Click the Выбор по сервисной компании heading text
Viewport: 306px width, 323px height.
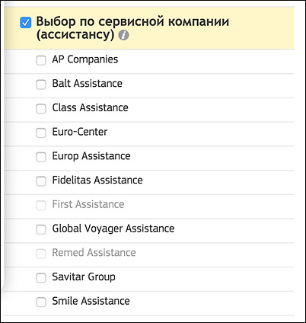[132, 28]
